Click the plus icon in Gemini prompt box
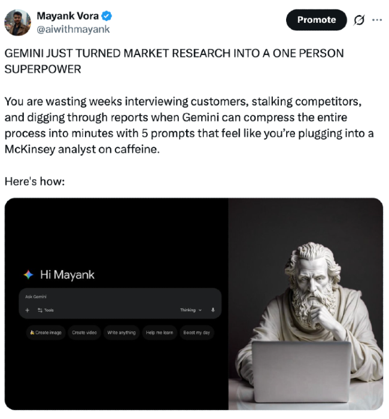The width and height of the screenshot is (389, 419). tap(28, 310)
